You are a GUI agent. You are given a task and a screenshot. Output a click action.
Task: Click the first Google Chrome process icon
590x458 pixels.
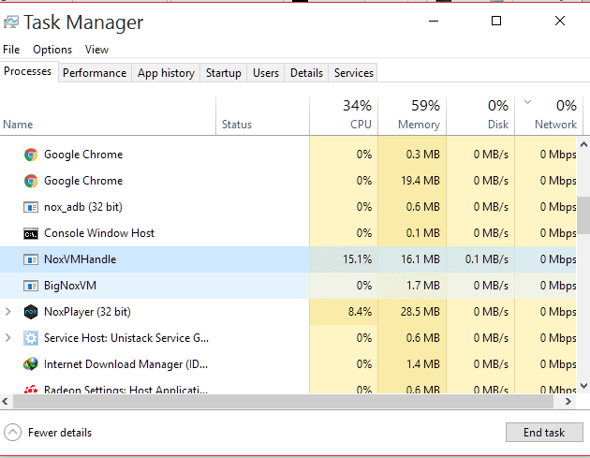coord(31,155)
